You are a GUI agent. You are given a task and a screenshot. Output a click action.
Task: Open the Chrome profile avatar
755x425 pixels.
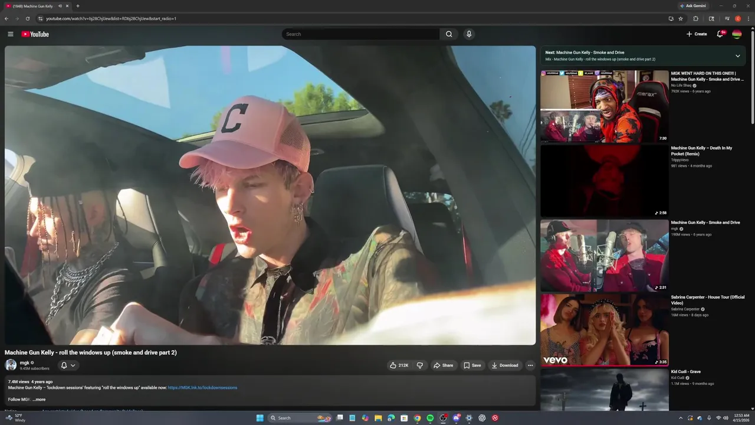(738, 18)
